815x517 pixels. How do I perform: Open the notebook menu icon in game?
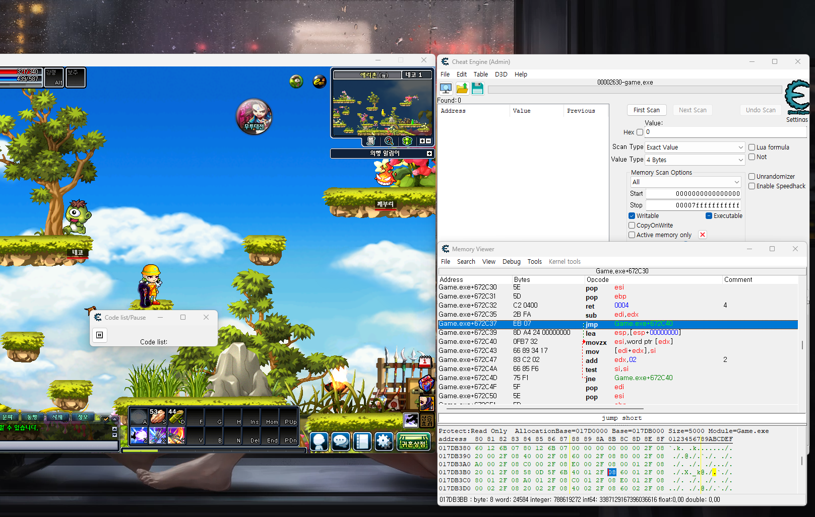pos(362,441)
